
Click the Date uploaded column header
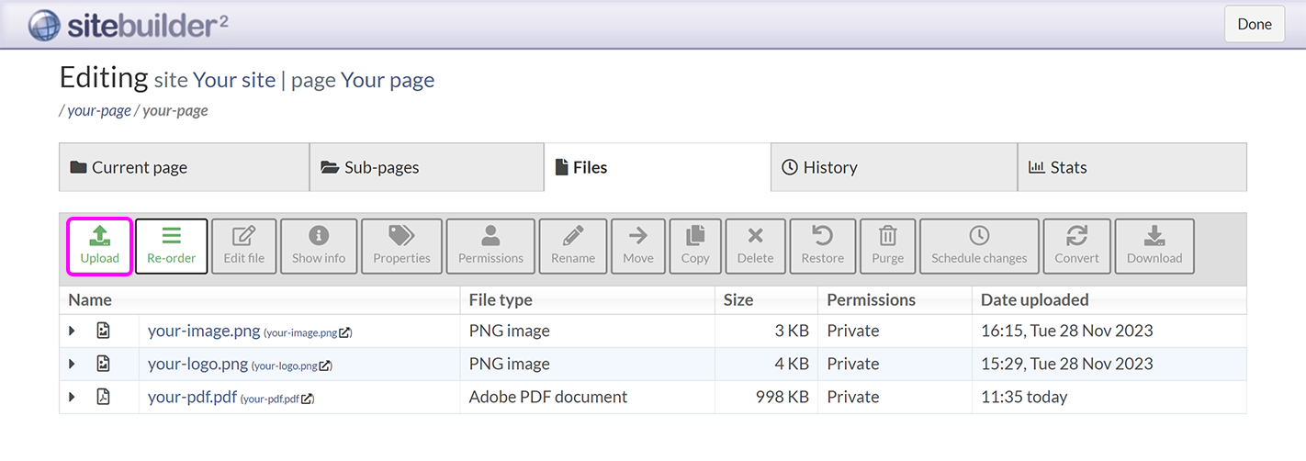pos(1034,299)
